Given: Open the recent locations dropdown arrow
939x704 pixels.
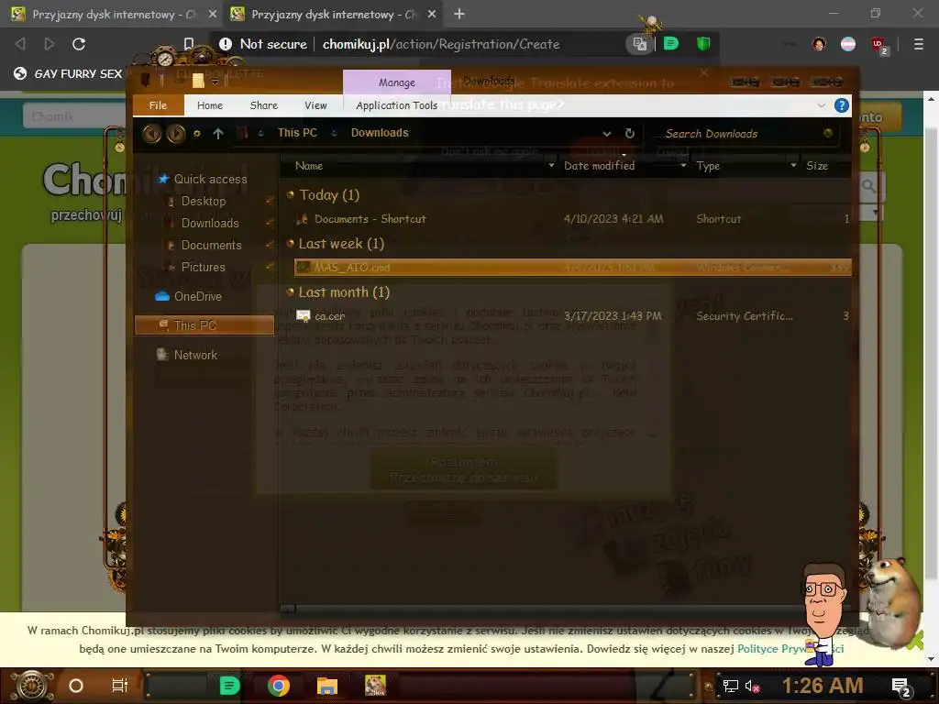Looking at the screenshot, I should [196, 134].
